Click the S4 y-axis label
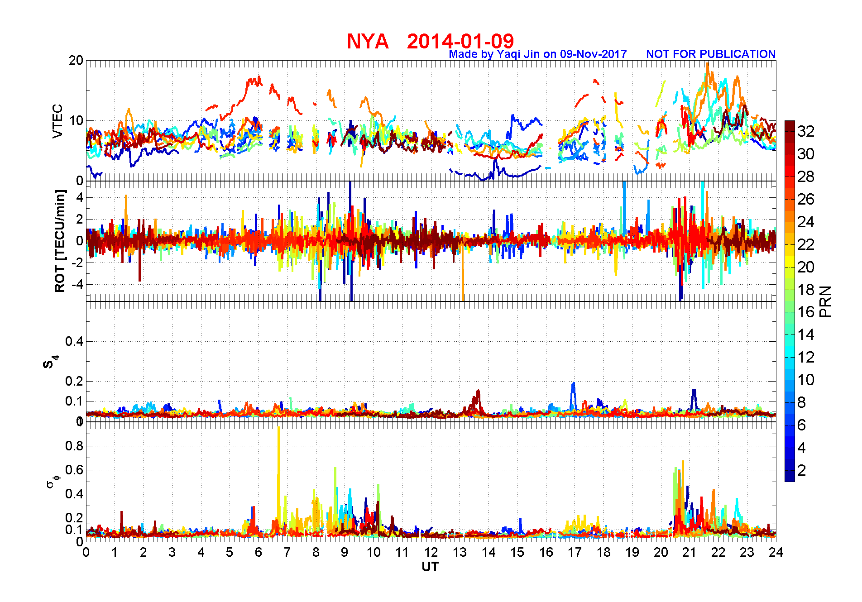This screenshot has width=862, height=602. [51, 362]
